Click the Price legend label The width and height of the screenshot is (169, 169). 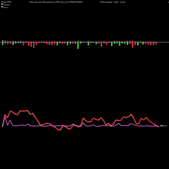(5, 7)
